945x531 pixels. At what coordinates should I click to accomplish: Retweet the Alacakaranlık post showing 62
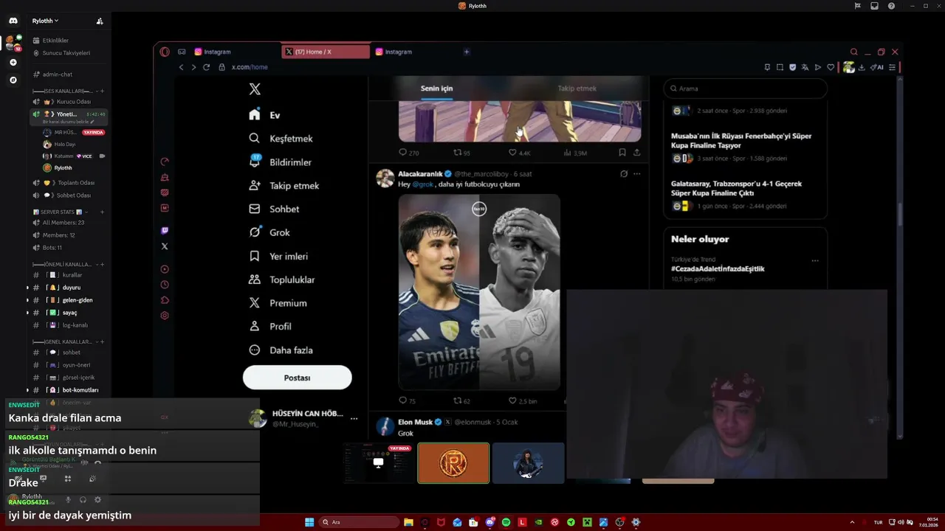[461, 400]
